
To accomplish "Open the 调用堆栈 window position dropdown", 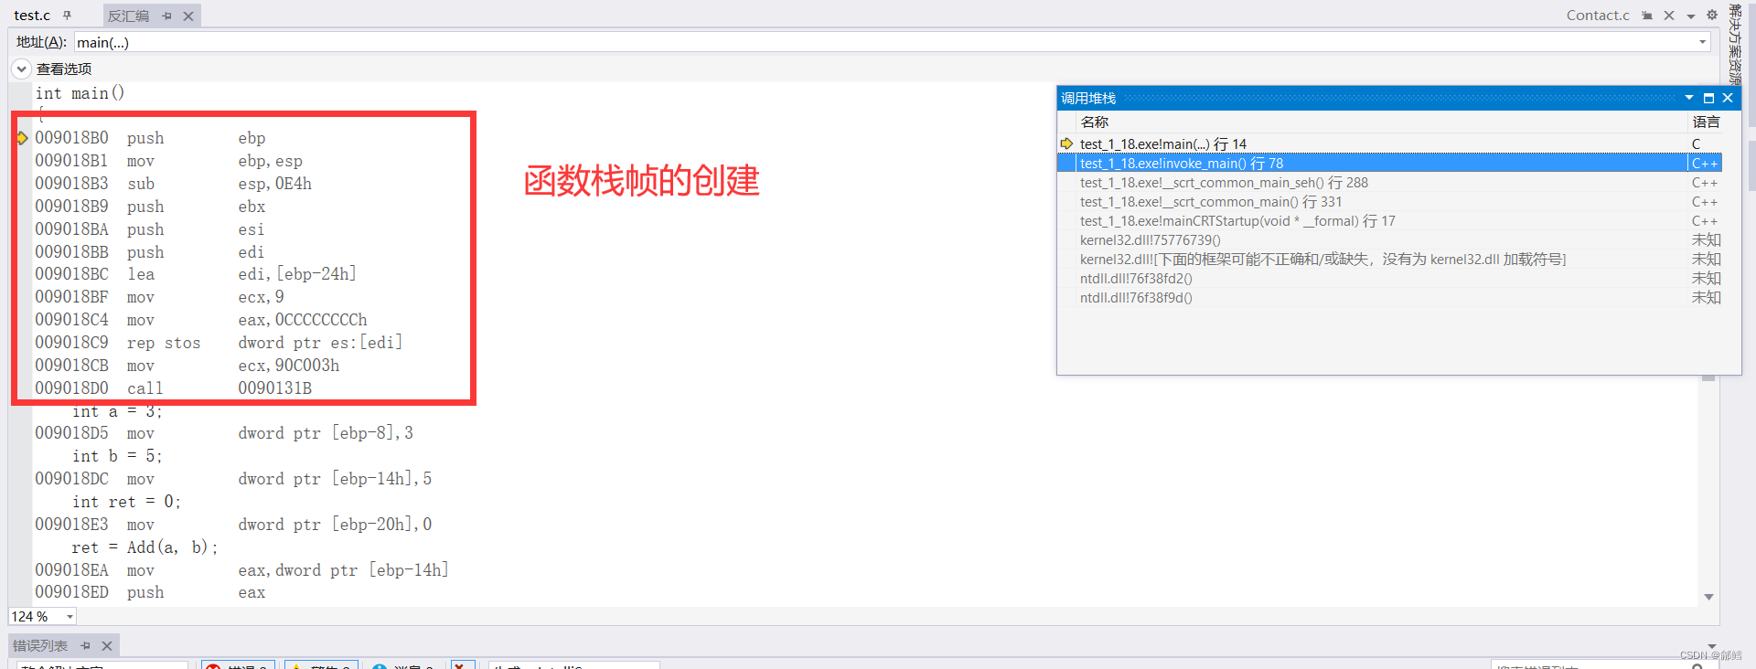I will tap(1689, 98).
